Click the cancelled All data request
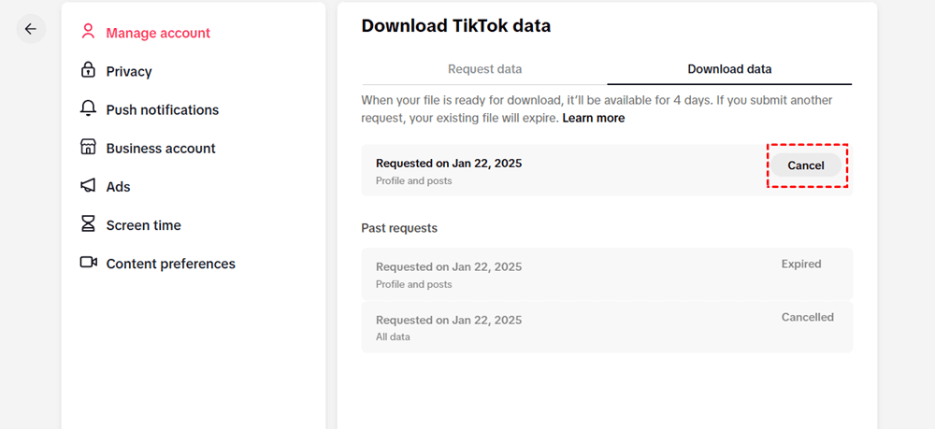 point(606,326)
